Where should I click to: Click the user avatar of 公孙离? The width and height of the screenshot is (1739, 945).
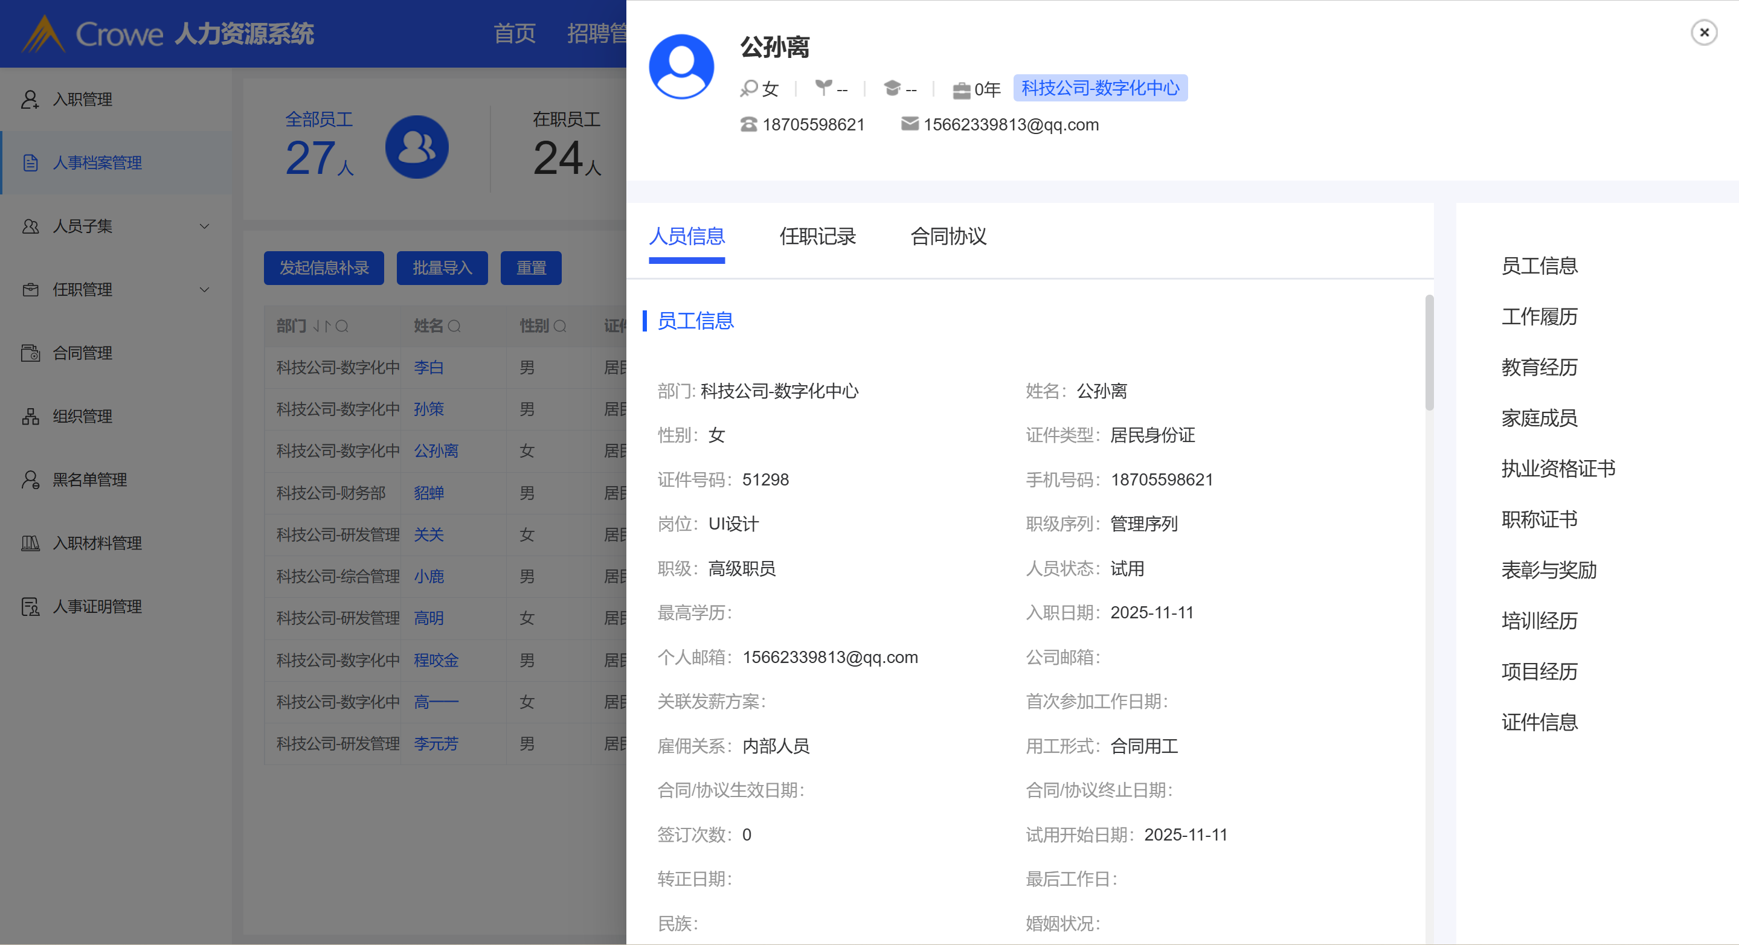[681, 66]
